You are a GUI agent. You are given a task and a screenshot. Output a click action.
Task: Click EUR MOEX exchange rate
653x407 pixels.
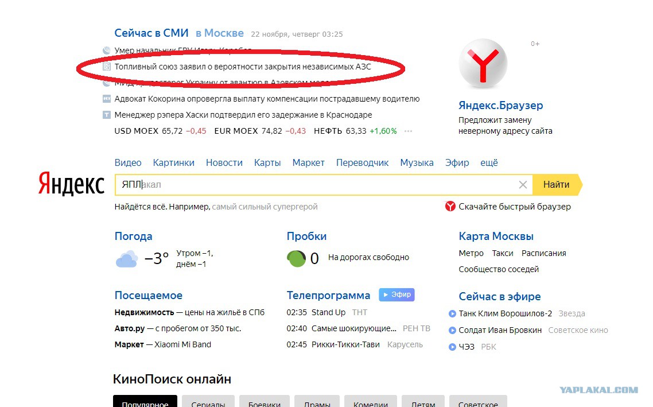(260, 131)
